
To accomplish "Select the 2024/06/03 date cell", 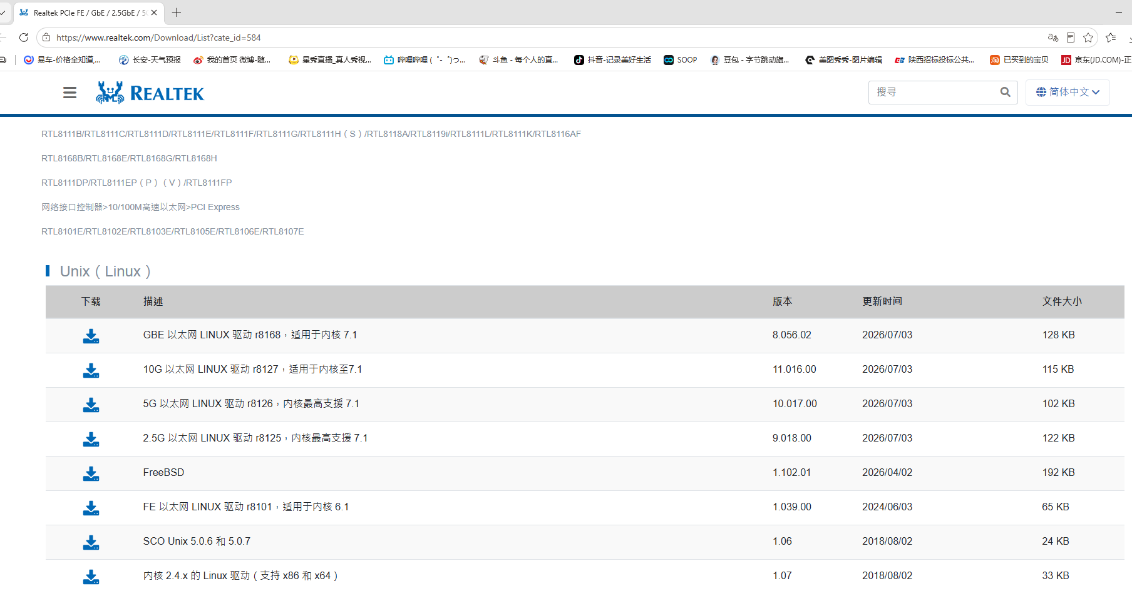I will [x=887, y=507].
